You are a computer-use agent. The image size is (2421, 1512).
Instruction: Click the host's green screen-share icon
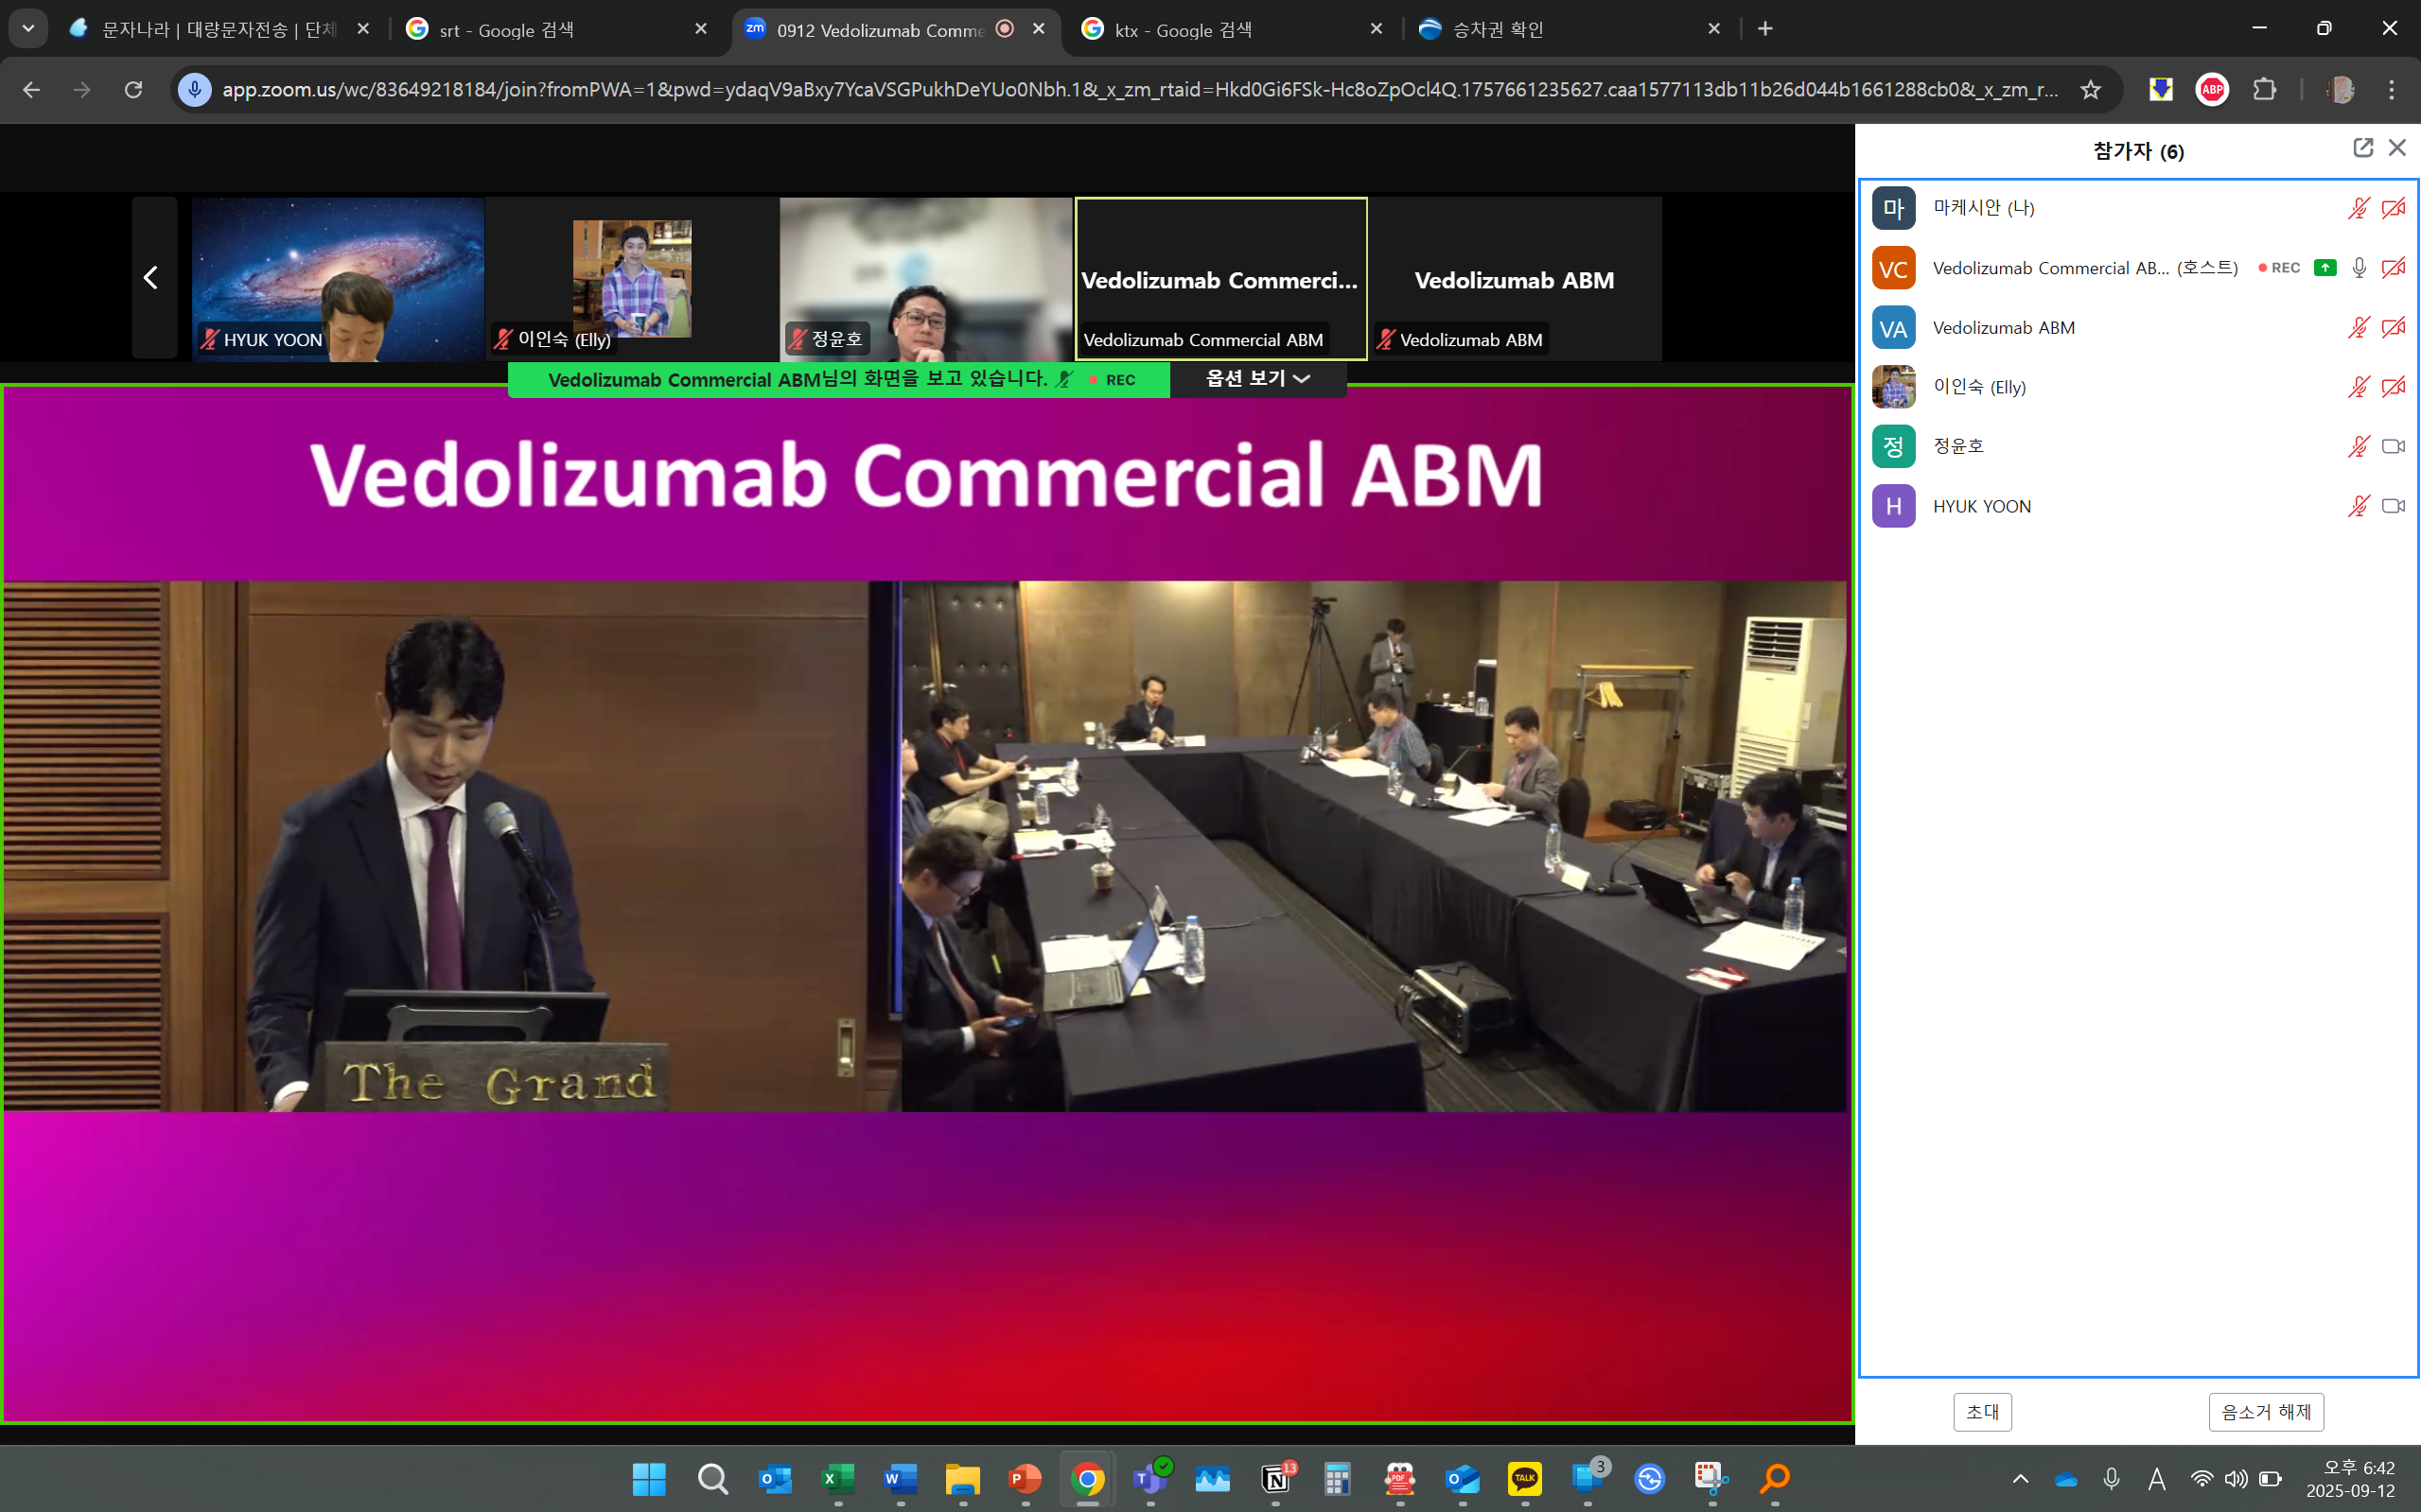(2325, 268)
